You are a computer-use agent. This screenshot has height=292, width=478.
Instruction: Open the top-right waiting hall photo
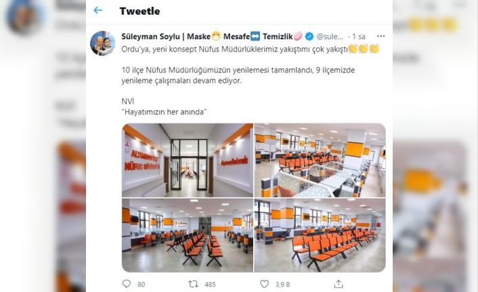click(x=320, y=160)
